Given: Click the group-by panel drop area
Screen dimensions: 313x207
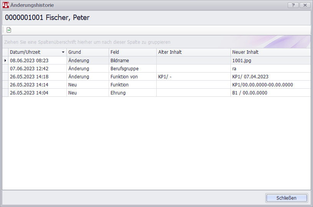Looking at the screenshot, I should click(x=115, y=42).
